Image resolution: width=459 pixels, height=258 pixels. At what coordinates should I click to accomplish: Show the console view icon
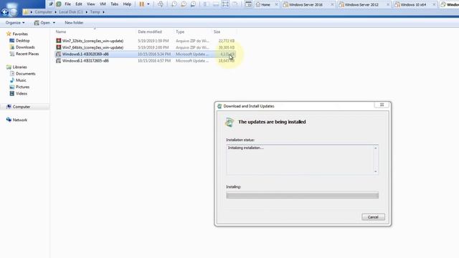pos(248,4)
